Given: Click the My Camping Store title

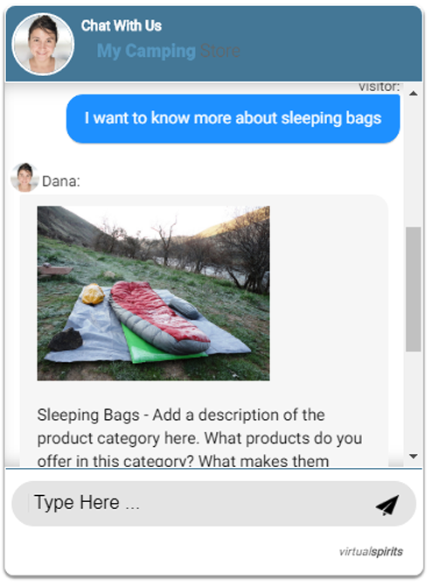Looking at the screenshot, I should [x=169, y=51].
